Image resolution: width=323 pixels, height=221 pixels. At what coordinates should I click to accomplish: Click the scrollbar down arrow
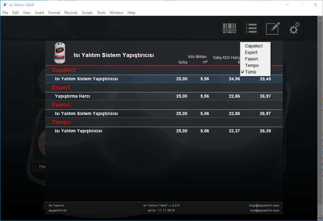click(320, 218)
